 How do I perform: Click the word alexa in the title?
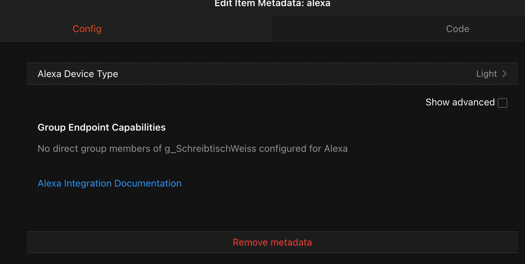point(318,4)
